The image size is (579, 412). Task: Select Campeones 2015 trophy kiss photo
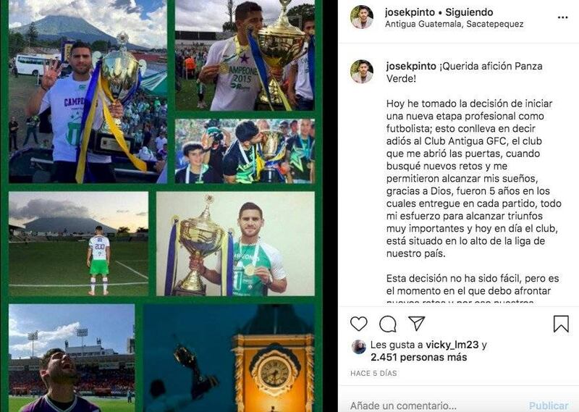(x=245, y=55)
